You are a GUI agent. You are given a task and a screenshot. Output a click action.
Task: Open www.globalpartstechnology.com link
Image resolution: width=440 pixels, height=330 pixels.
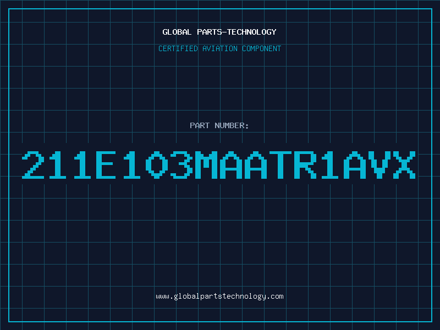coord(219,296)
